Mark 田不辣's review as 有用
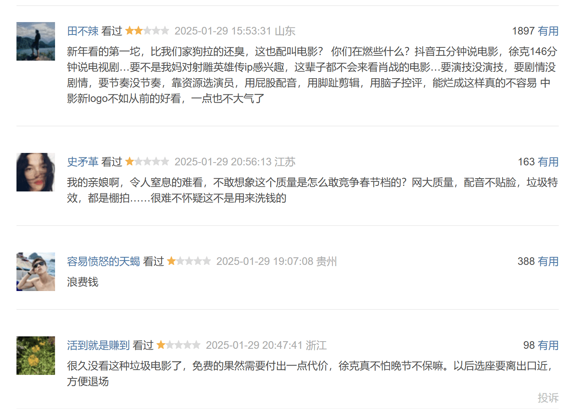The width and height of the screenshot is (578, 409). point(548,31)
